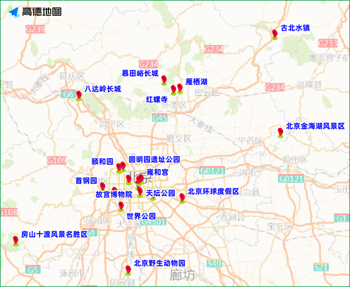This screenshot has height=287, width=350.
Task: Click the Mutianyu Great Wall (慕田峪长城) marker
Action: 164,80
